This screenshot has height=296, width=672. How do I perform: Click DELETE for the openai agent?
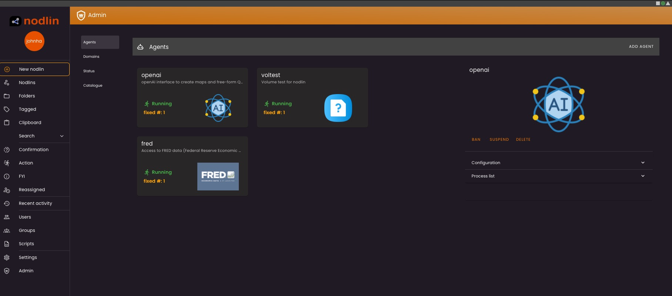tap(523, 140)
